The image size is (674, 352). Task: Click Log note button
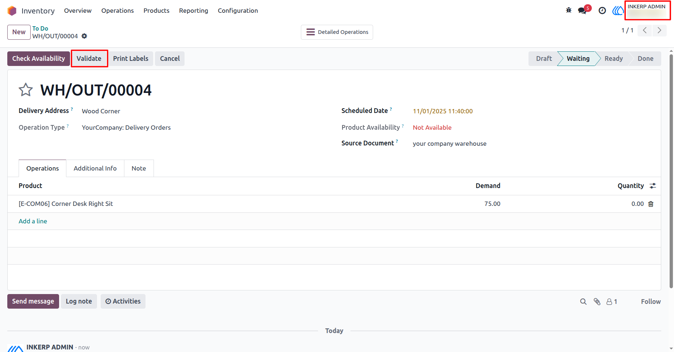point(79,301)
